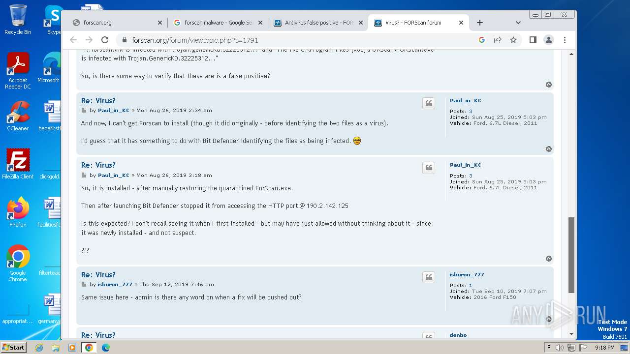Jump to top from first post

click(x=549, y=85)
